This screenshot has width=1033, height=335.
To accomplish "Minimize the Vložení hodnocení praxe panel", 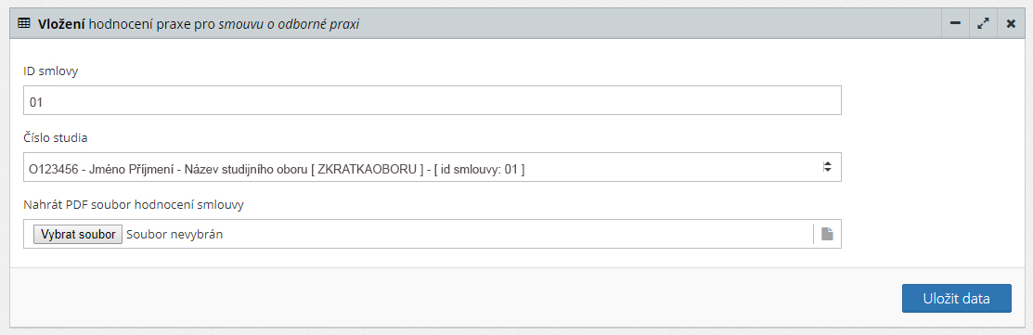I will (955, 24).
